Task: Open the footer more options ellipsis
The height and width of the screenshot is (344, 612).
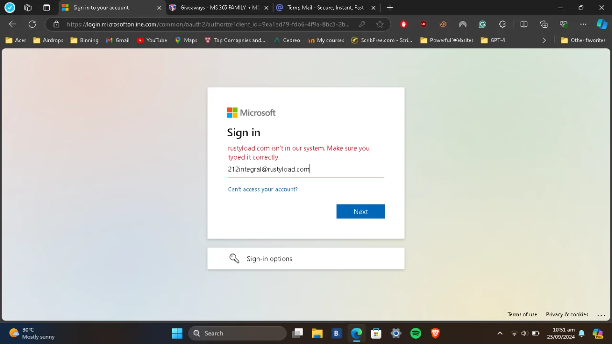Action: (601, 314)
